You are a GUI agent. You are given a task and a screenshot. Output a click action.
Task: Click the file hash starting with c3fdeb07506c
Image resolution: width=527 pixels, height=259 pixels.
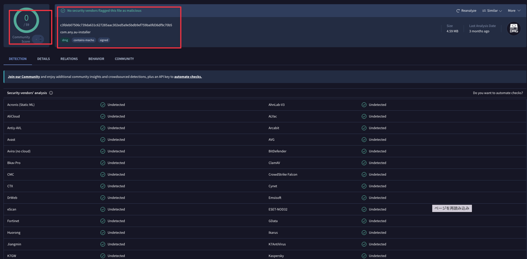[116, 25]
